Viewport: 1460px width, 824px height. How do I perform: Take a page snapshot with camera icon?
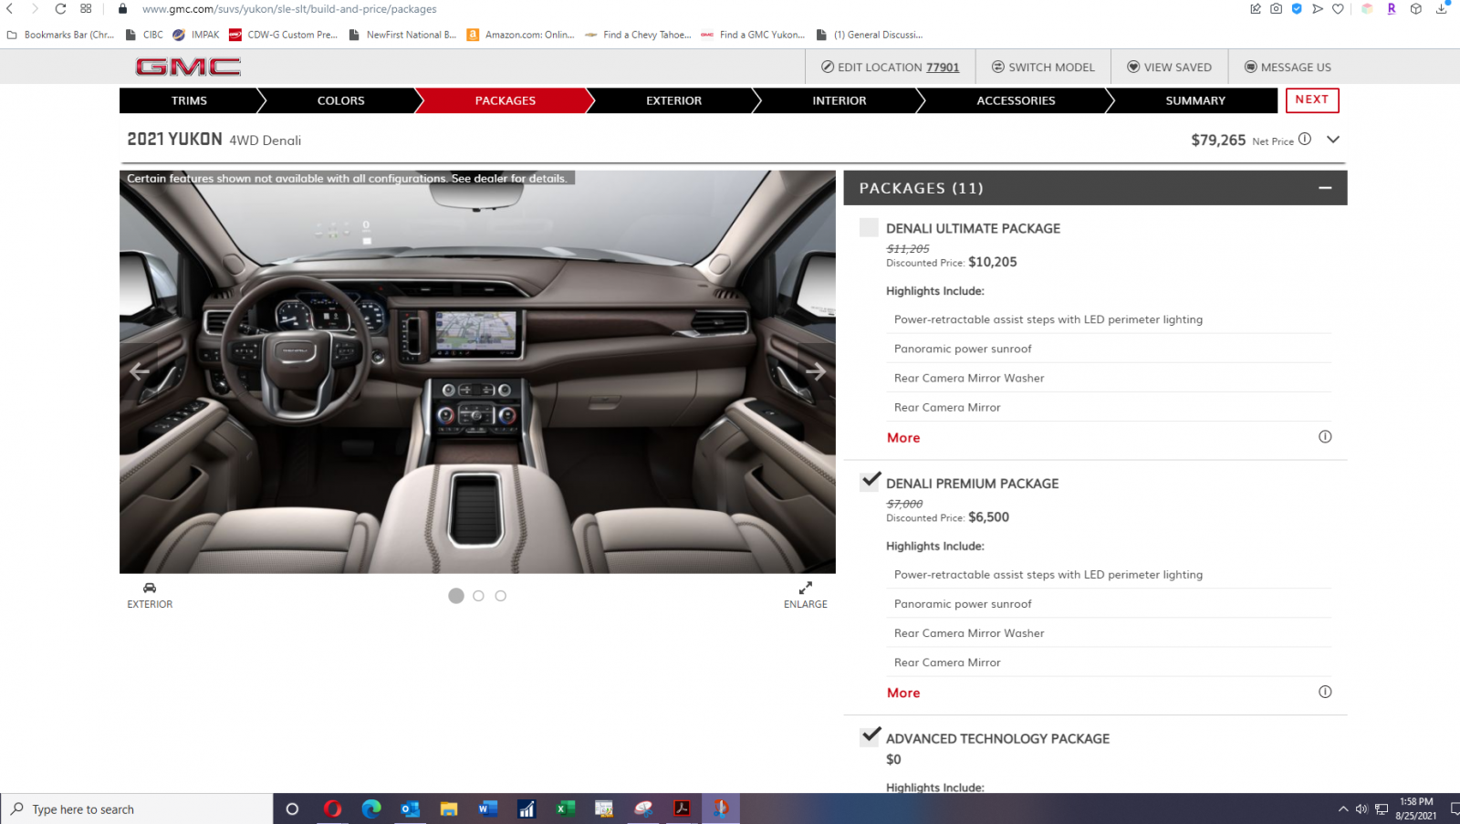(1276, 8)
